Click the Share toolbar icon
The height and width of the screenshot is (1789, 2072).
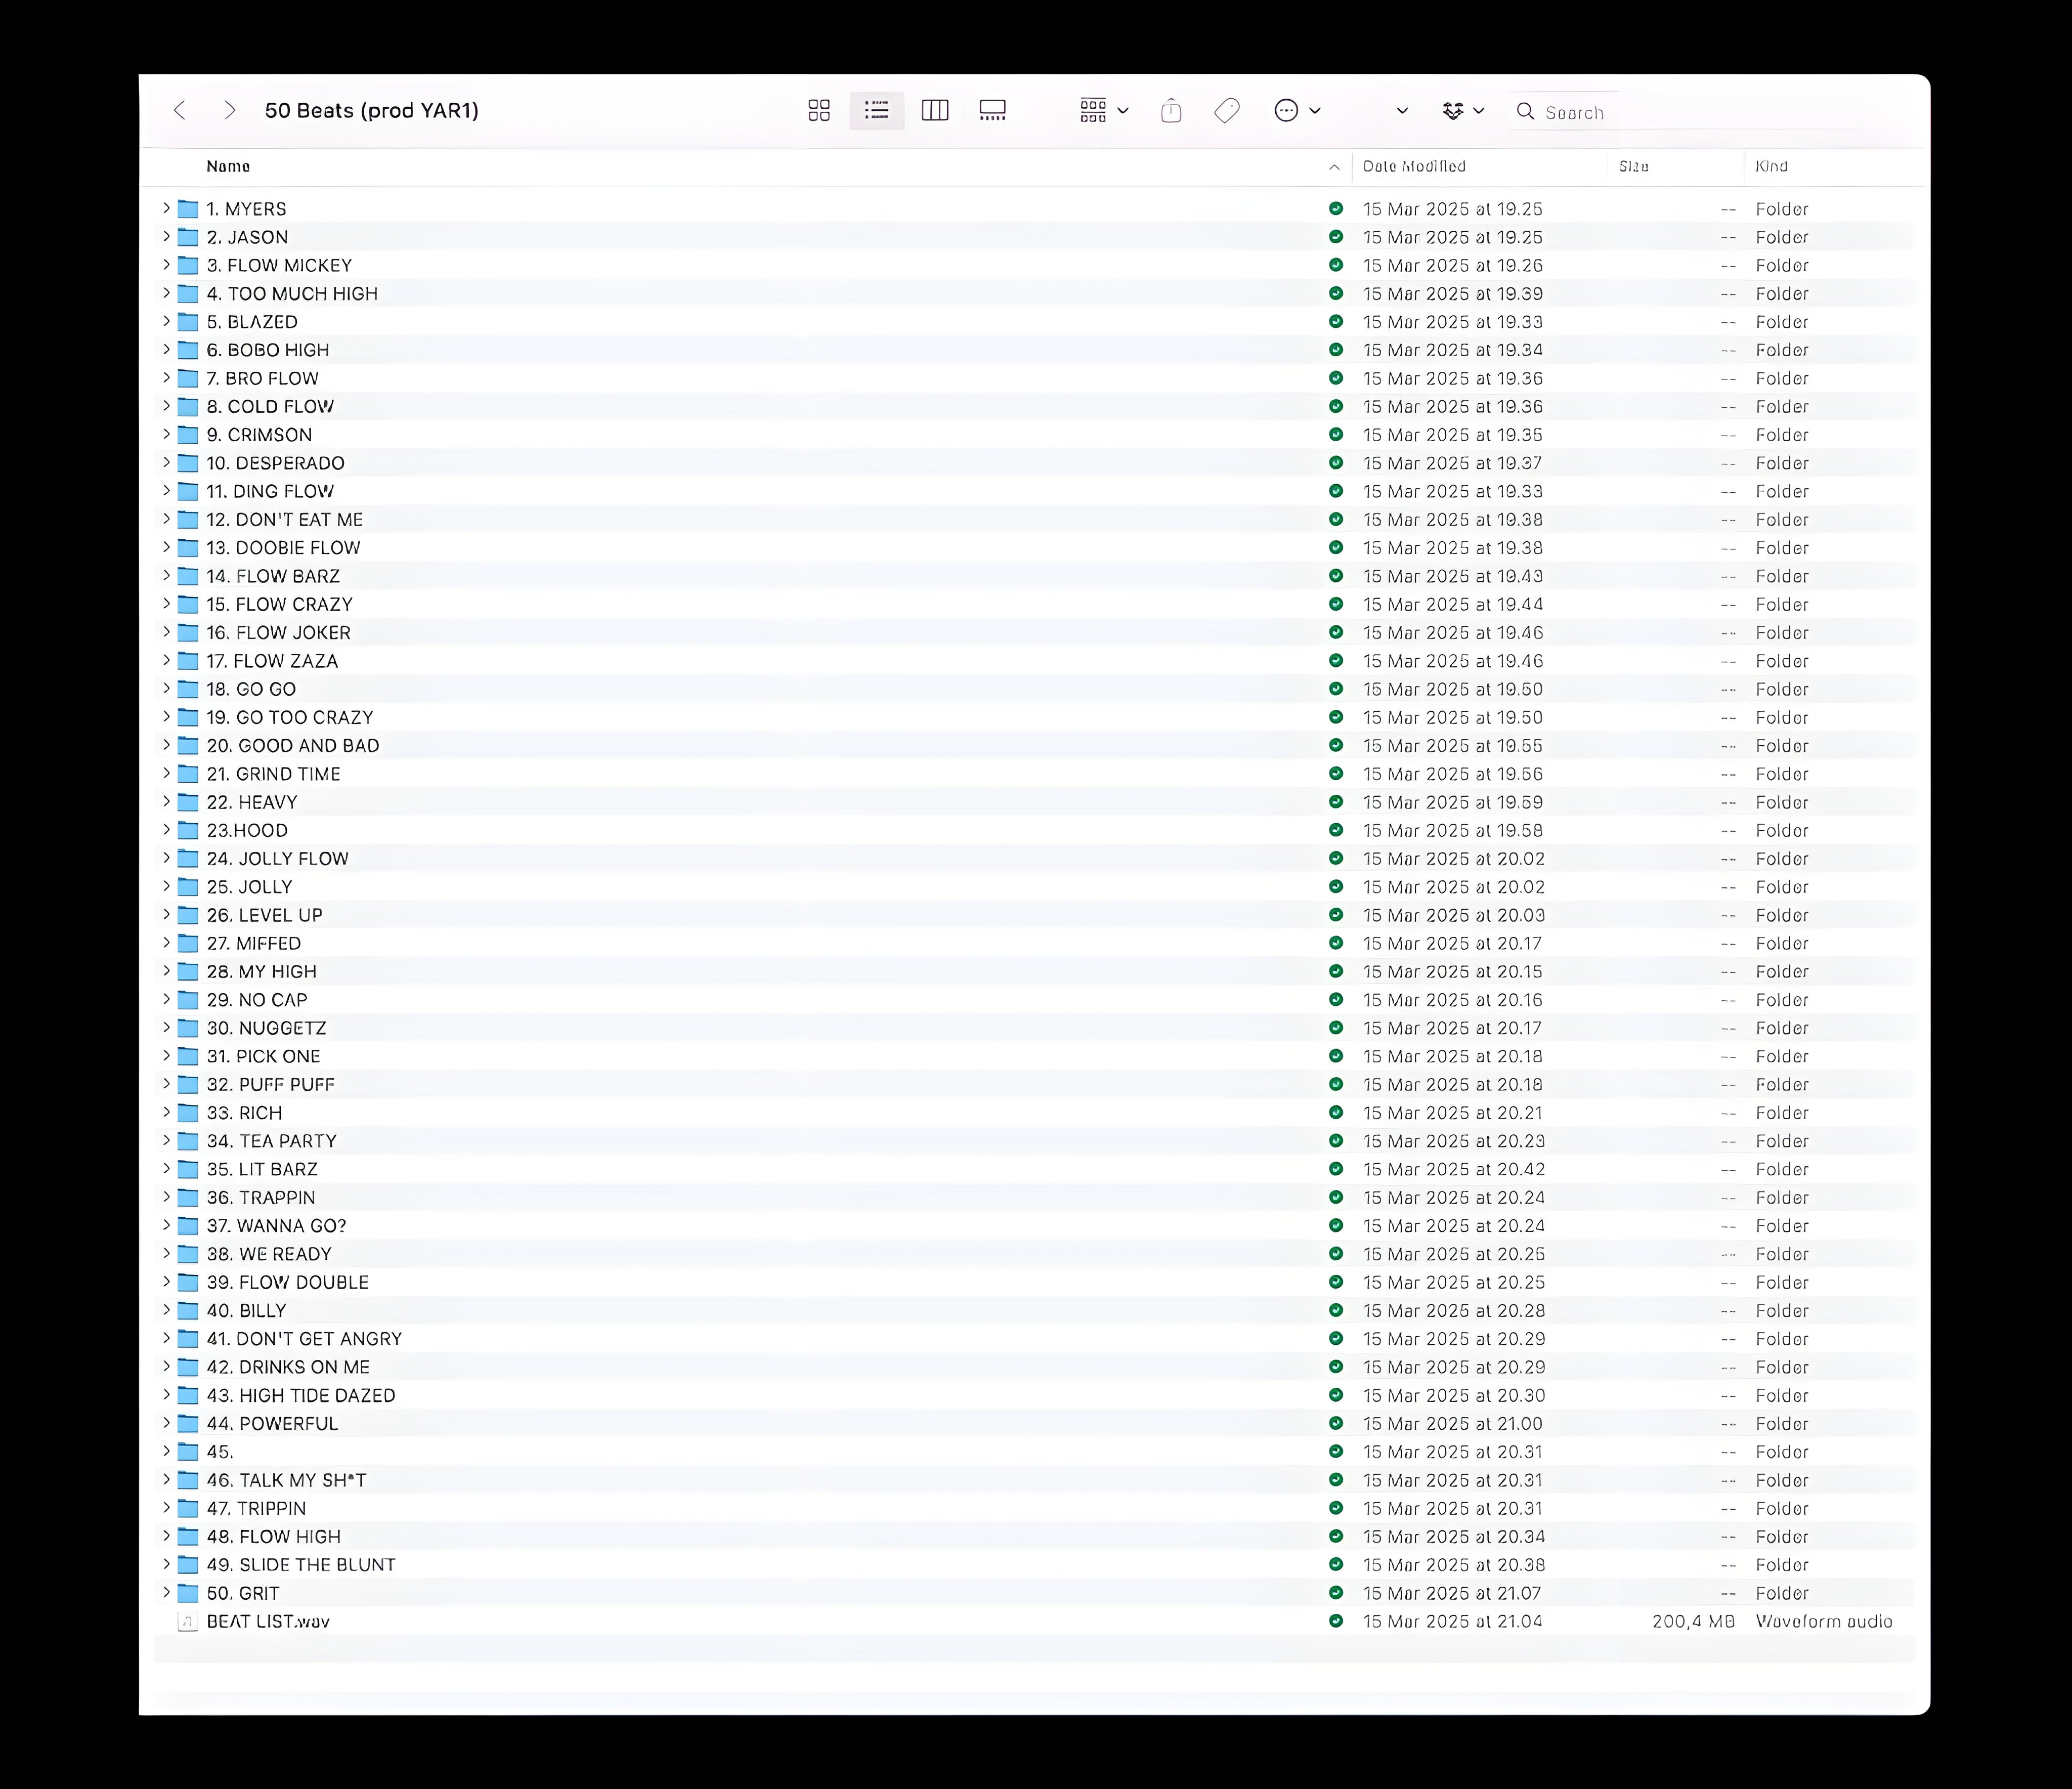click(1171, 111)
